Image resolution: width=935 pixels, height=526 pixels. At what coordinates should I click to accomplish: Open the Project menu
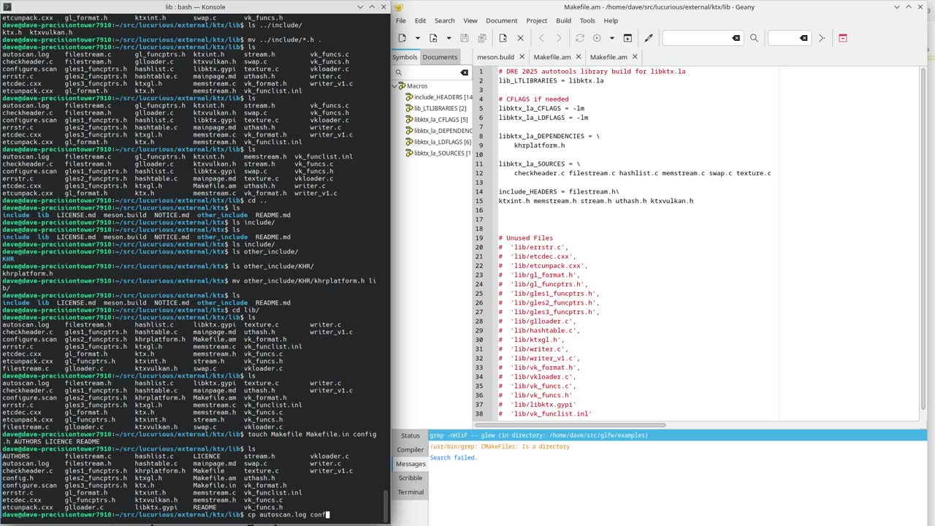(x=536, y=20)
